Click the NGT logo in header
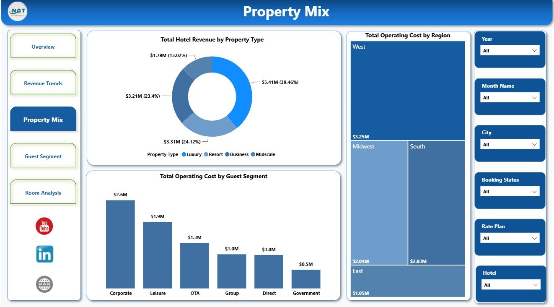Image resolution: width=554 pixels, height=307 pixels. tap(18, 11)
